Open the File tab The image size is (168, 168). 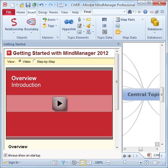coord(8,12)
